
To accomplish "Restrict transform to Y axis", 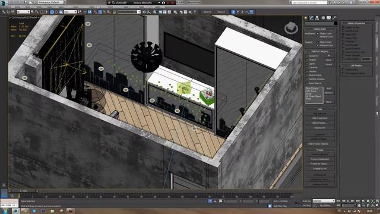I will pyautogui.click(x=237, y=12).
